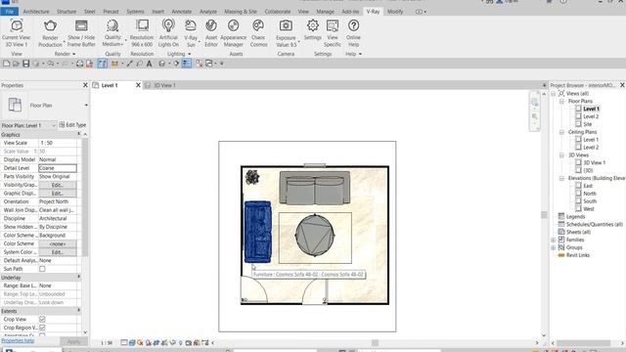Click Show / Hide Frame Buffer icon

click(81, 26)
